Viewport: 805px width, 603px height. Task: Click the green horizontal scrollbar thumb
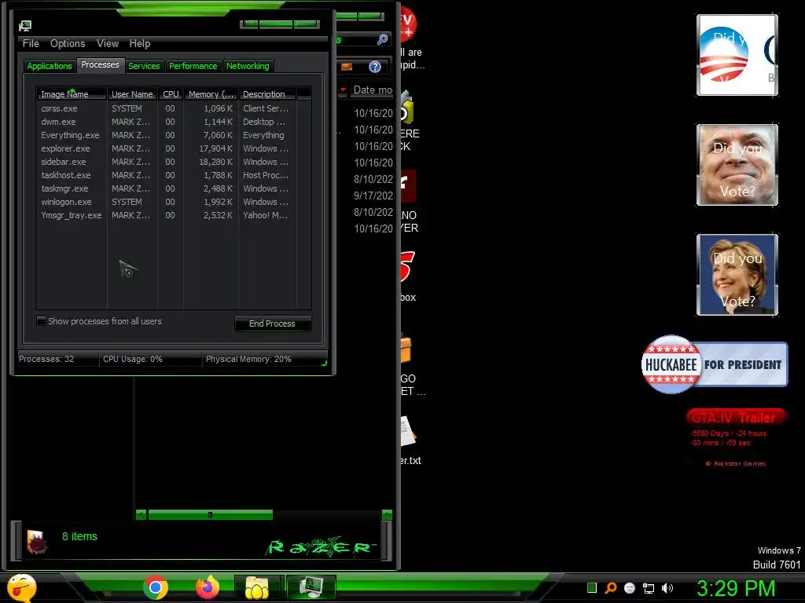211,514
